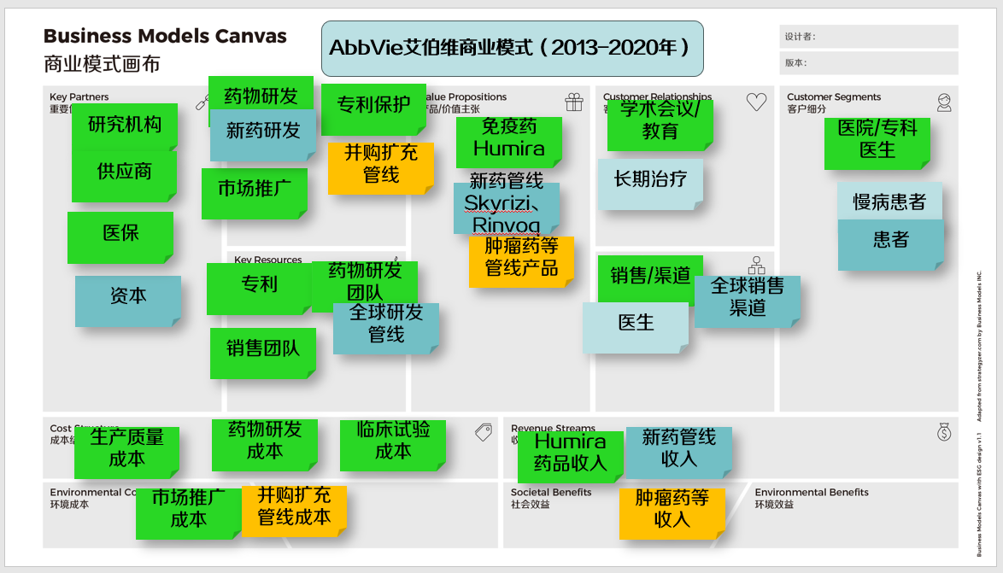Select the 市场推广成本 sticky note

click(189, 513)
